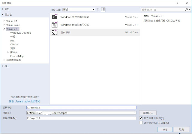Select Visual C++ in the tree
Viewport: 192px width, 134px height.
13,29
